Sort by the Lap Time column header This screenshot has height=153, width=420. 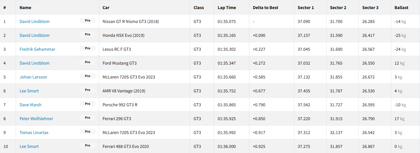tap(227, 8)
